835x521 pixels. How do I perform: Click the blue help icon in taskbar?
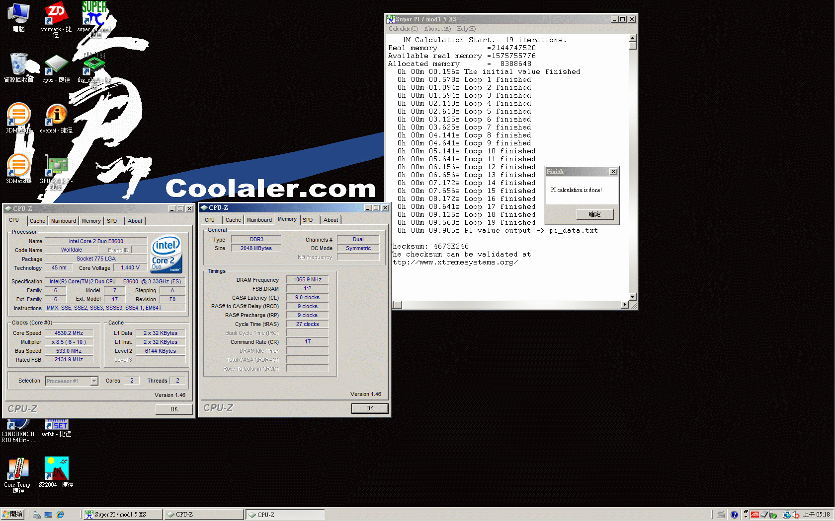tap(734, 515)
